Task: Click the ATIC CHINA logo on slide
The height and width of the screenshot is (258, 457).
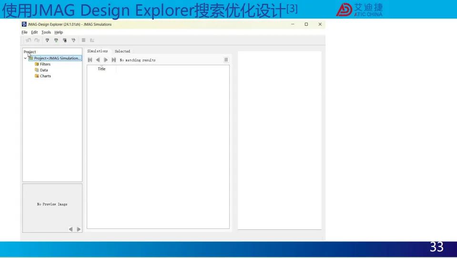Action: click(x=359, y=10)
